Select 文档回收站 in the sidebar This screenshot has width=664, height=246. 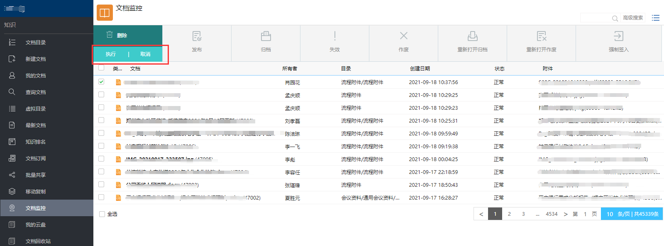click(38, 241)
